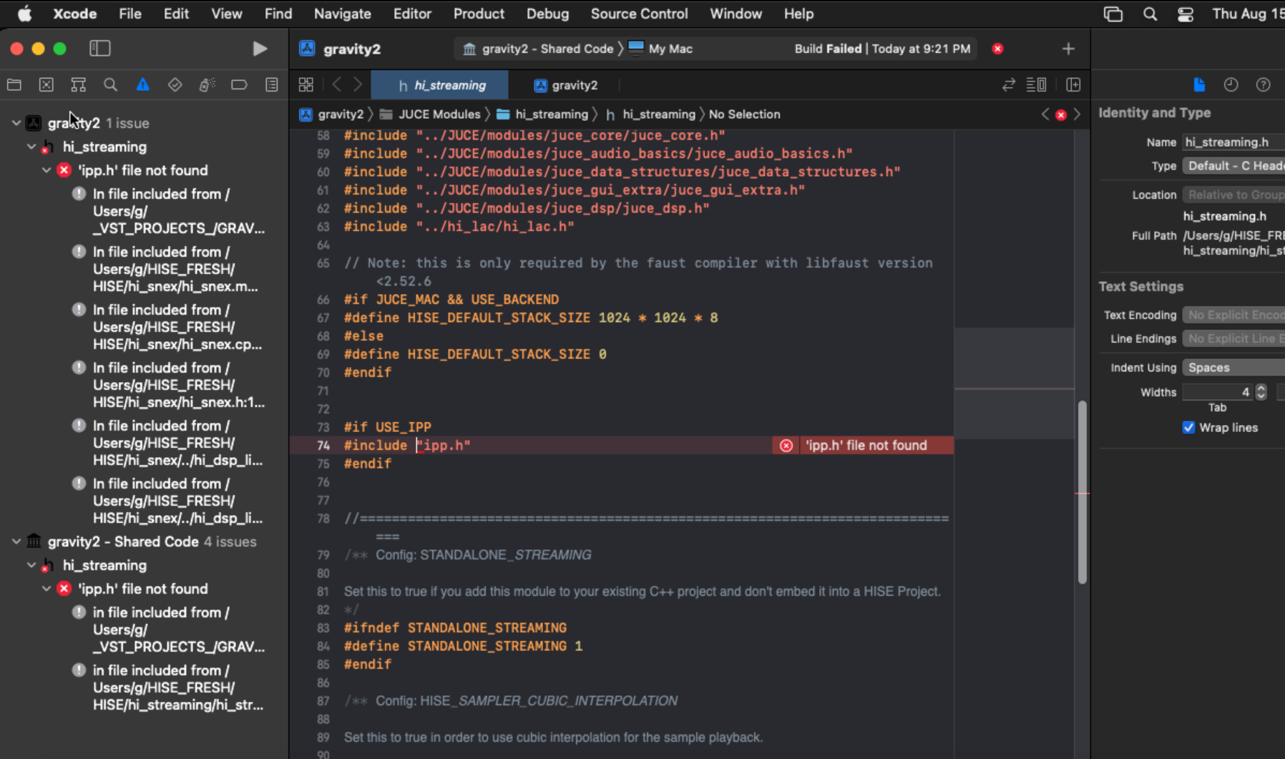This screenshot has width=1285, height=759.
Task: Go forward in editor history
Action: (358, 85)
